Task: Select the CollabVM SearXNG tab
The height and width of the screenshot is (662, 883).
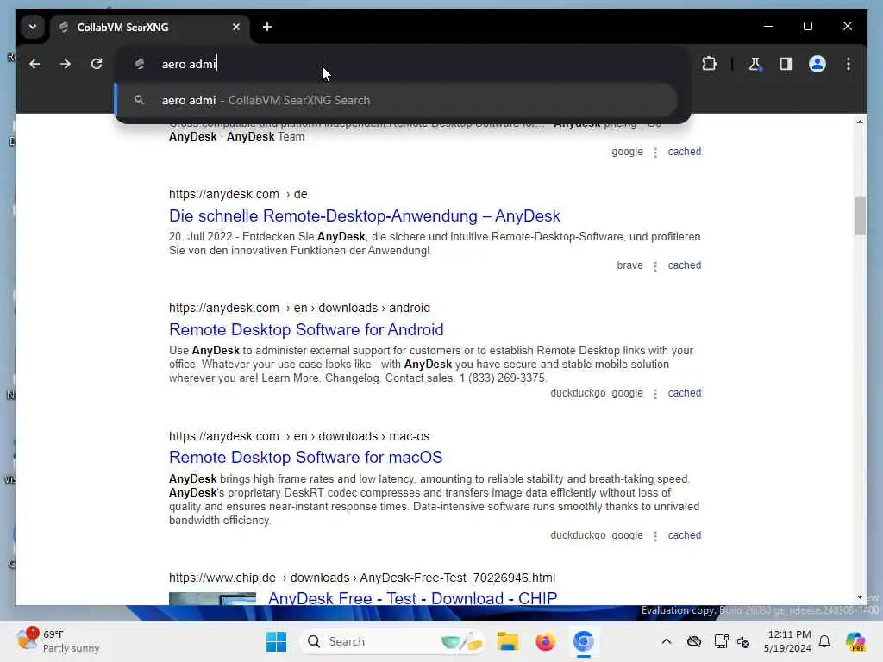Action: tap(150, 27)
